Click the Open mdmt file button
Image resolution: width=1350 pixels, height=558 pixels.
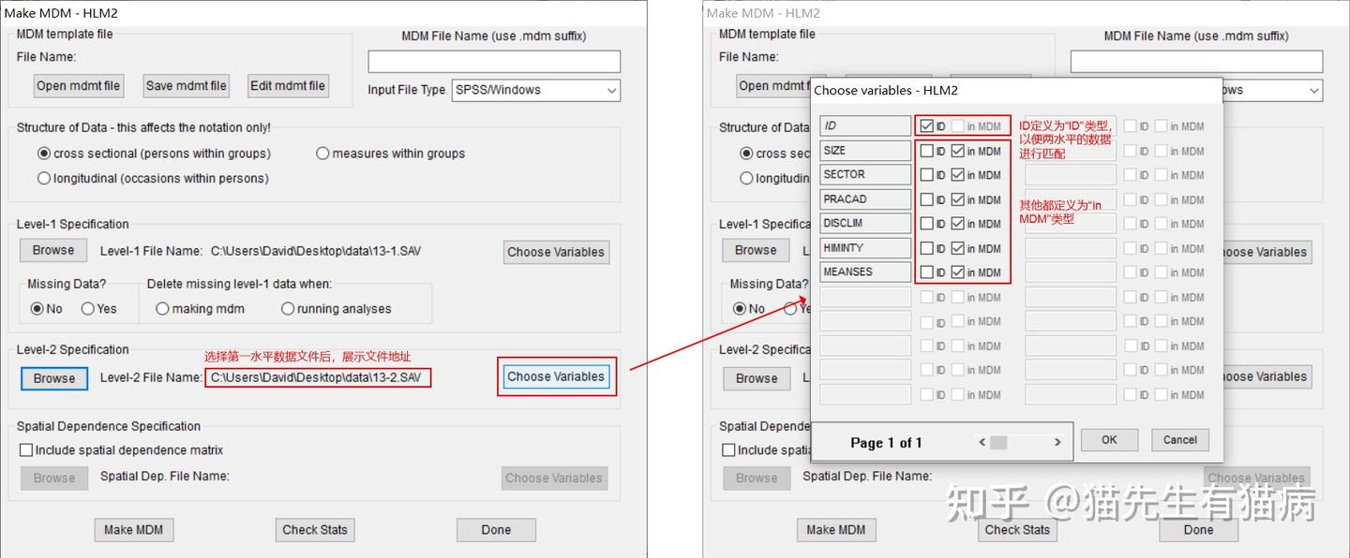coord(78,85)
